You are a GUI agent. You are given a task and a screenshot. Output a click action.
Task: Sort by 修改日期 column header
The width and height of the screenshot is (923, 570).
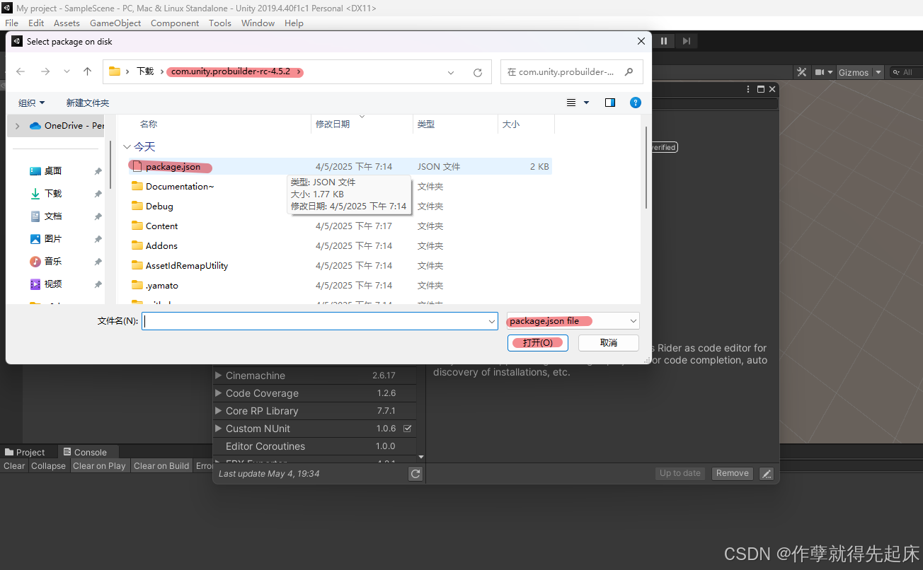333,124
